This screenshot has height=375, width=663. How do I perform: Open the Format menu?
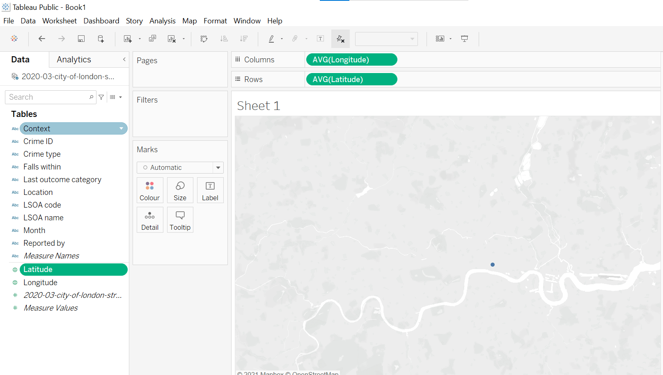(215, 21)
